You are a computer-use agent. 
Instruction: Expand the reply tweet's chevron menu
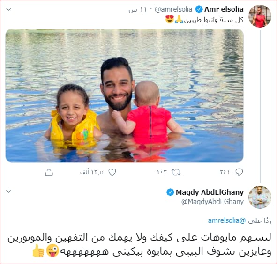[x=8, y=191]
